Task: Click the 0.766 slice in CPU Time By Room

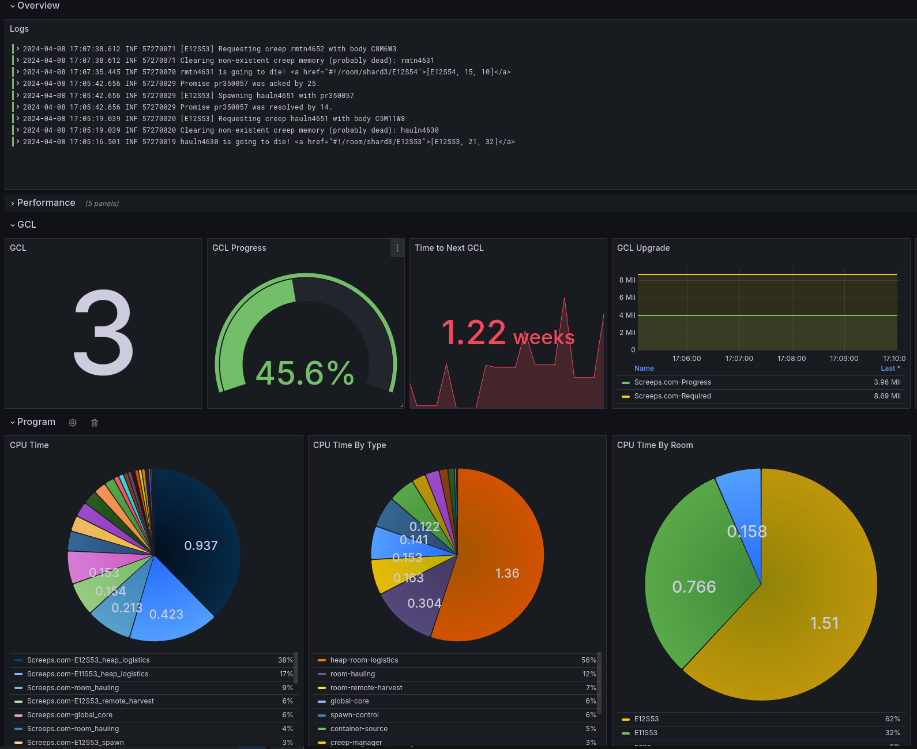Action: pos(694,587)
